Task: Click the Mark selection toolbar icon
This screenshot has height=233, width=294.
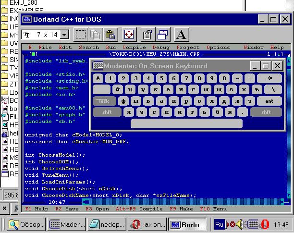Action: 81,35
